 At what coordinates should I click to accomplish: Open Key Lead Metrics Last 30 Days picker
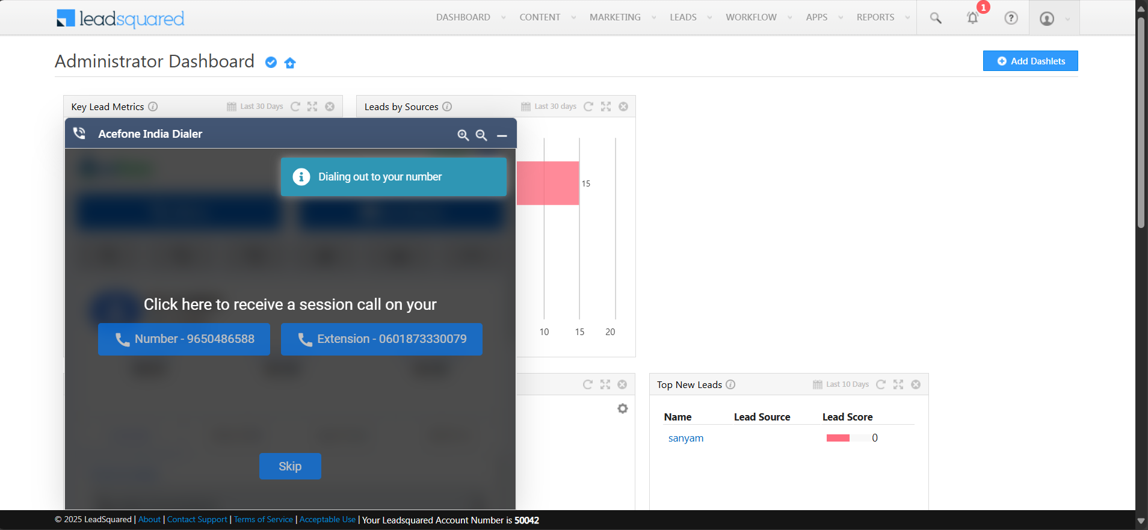255,106
